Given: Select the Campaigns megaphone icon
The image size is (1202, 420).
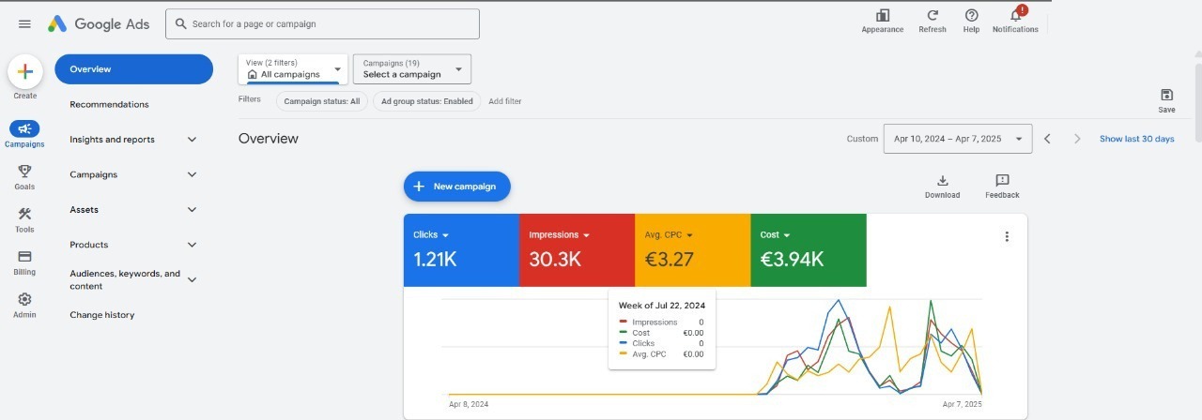Looking at the screenshot, I should point(24,128).
